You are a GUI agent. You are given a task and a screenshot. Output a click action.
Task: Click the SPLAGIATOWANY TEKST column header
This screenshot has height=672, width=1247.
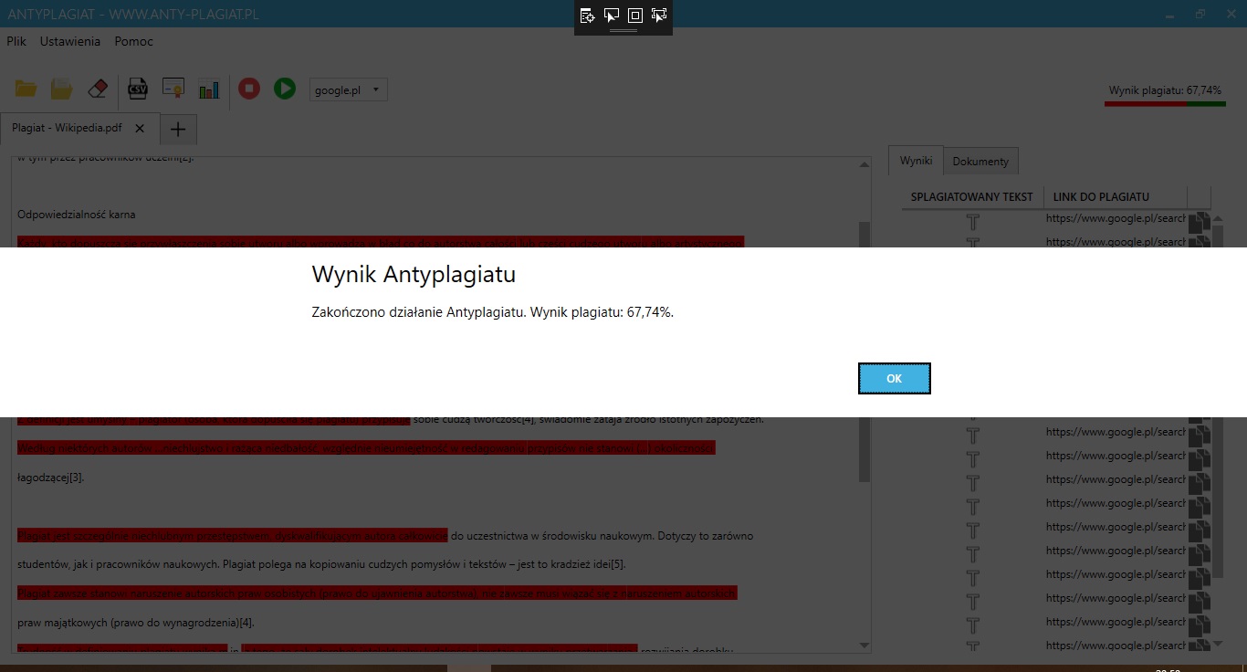click(x=971, y=196)
